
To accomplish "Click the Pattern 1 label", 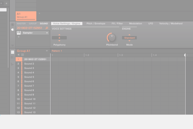I will click(x=57, y=51).
